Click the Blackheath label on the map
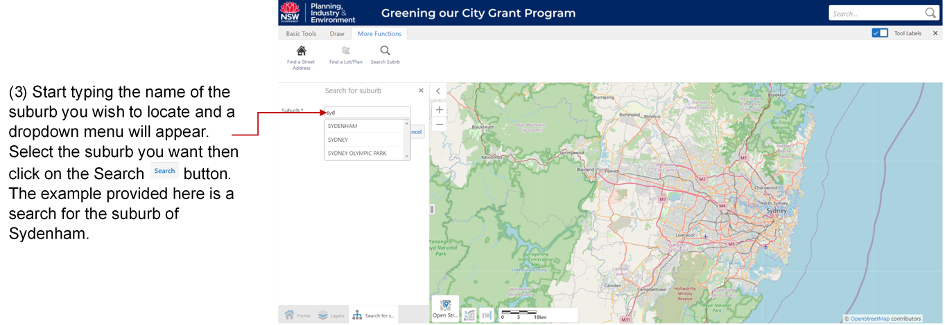 pos(483,127)
